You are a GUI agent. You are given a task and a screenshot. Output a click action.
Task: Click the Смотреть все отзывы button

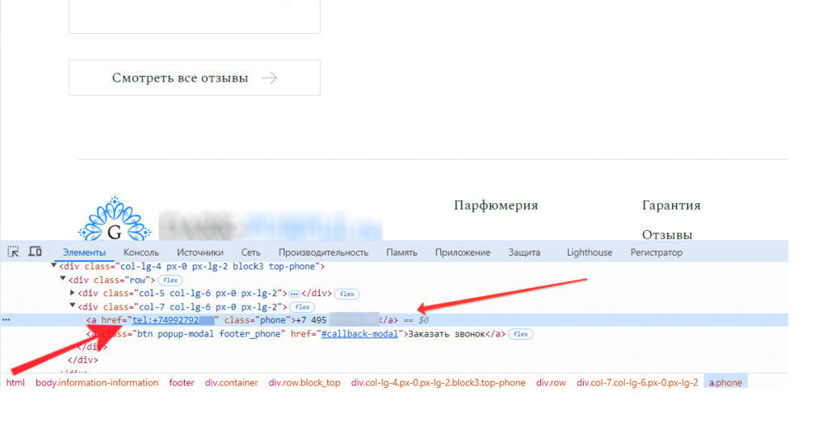tap(194, 78)
